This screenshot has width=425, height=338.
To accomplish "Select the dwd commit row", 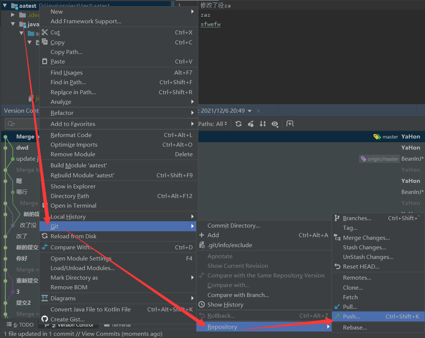I will (22, 147).
